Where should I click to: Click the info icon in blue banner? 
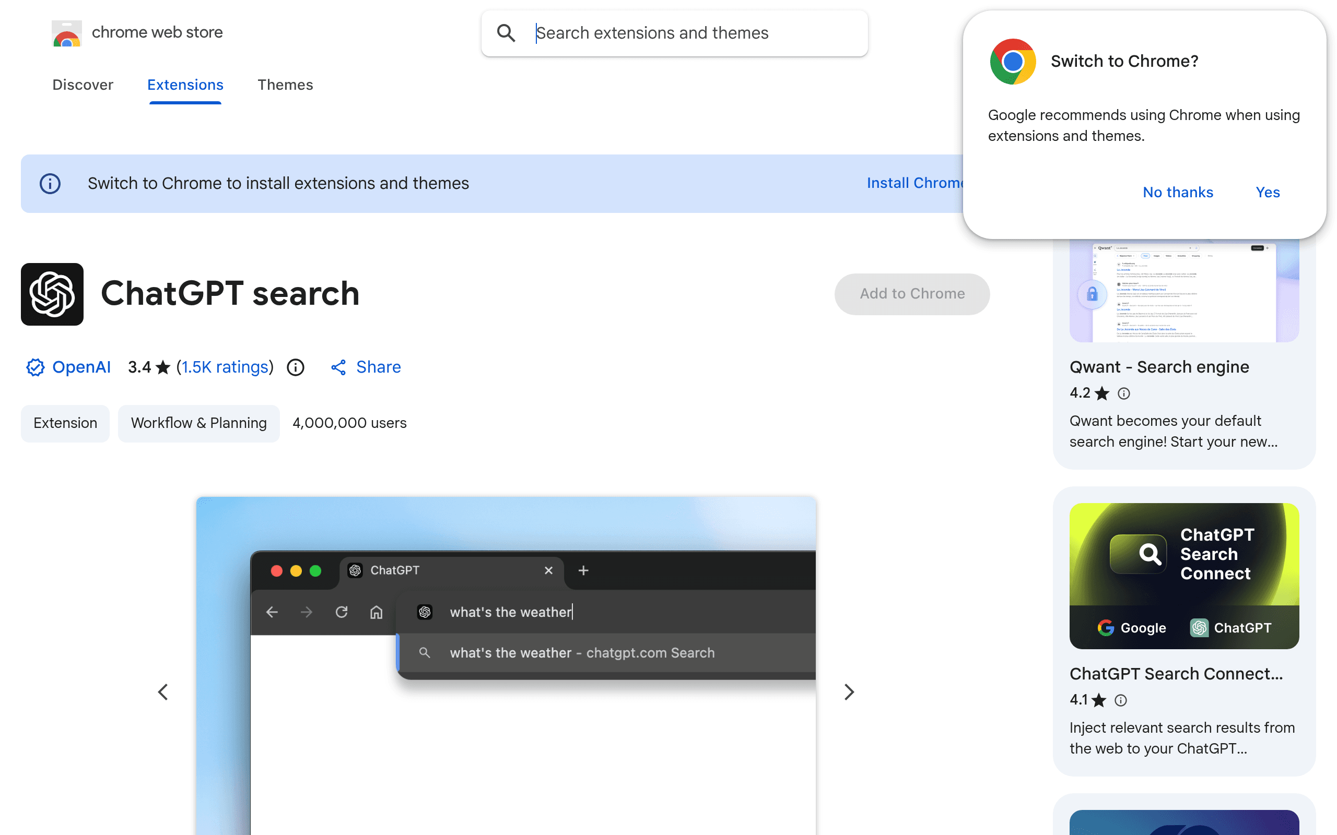pos(50,183)
